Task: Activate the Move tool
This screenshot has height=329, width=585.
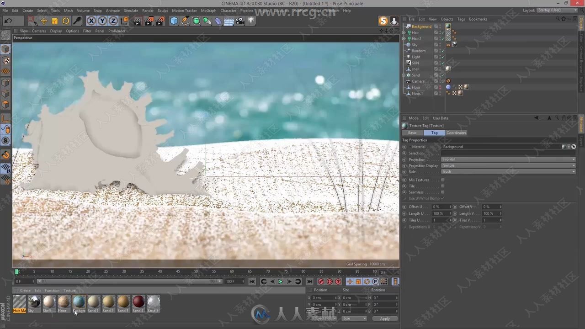Action: tap(44, 21)
